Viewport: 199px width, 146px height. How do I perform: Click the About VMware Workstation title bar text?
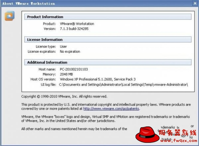coord(29,3)
